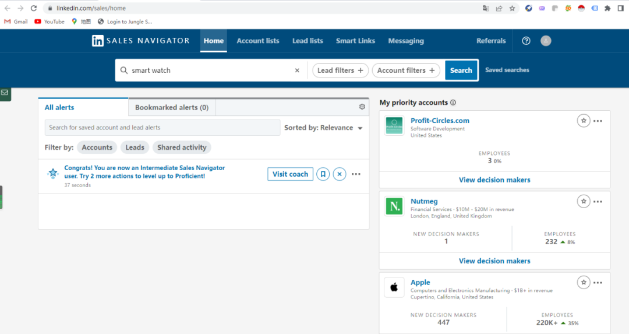629x334 pixels.
Task: Click the Visit coach button
Action: point(291,174)
